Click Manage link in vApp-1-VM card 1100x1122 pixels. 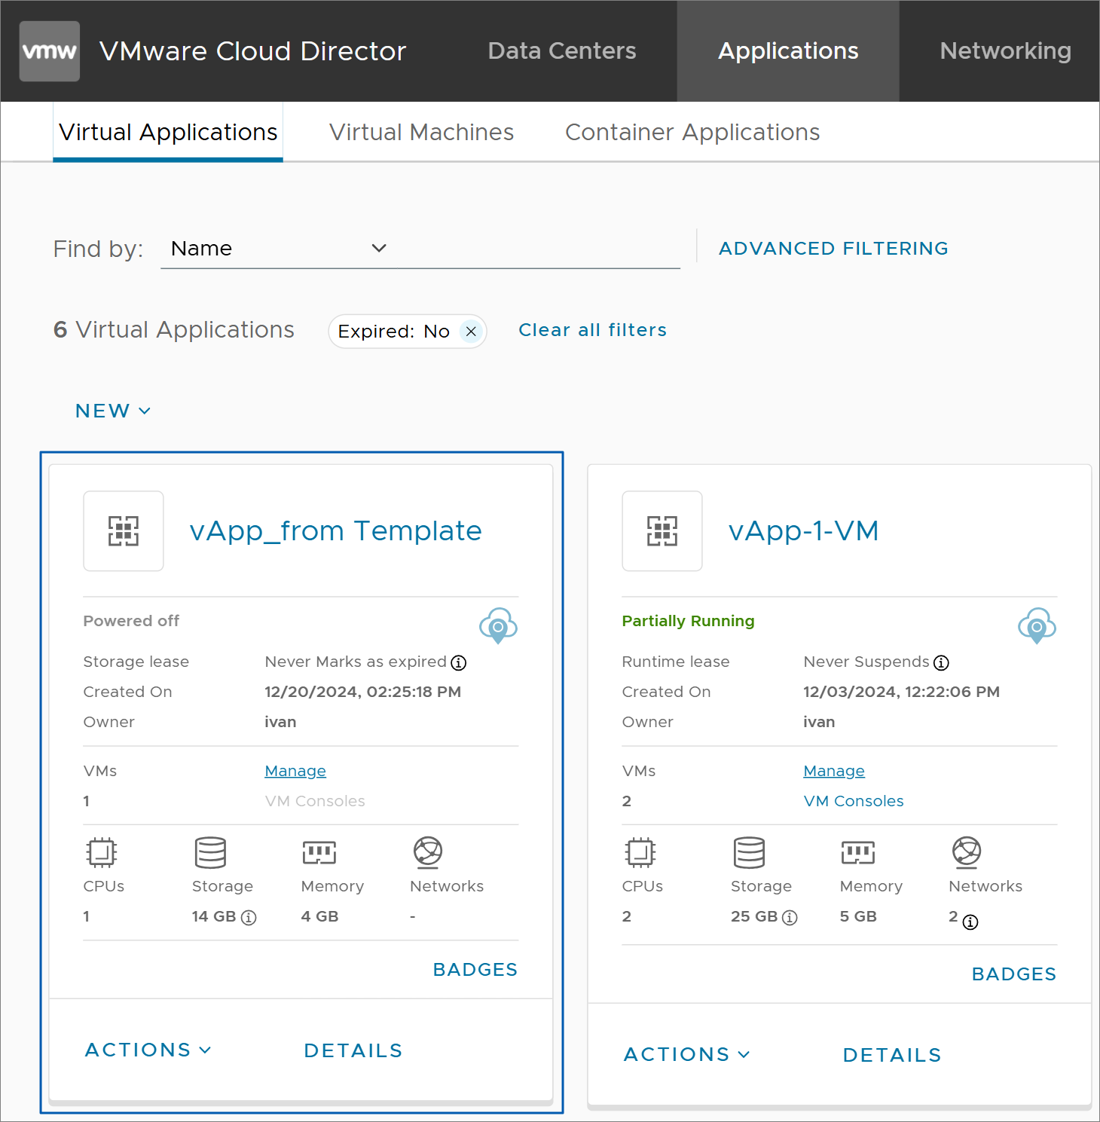click(x=834, y=771)
